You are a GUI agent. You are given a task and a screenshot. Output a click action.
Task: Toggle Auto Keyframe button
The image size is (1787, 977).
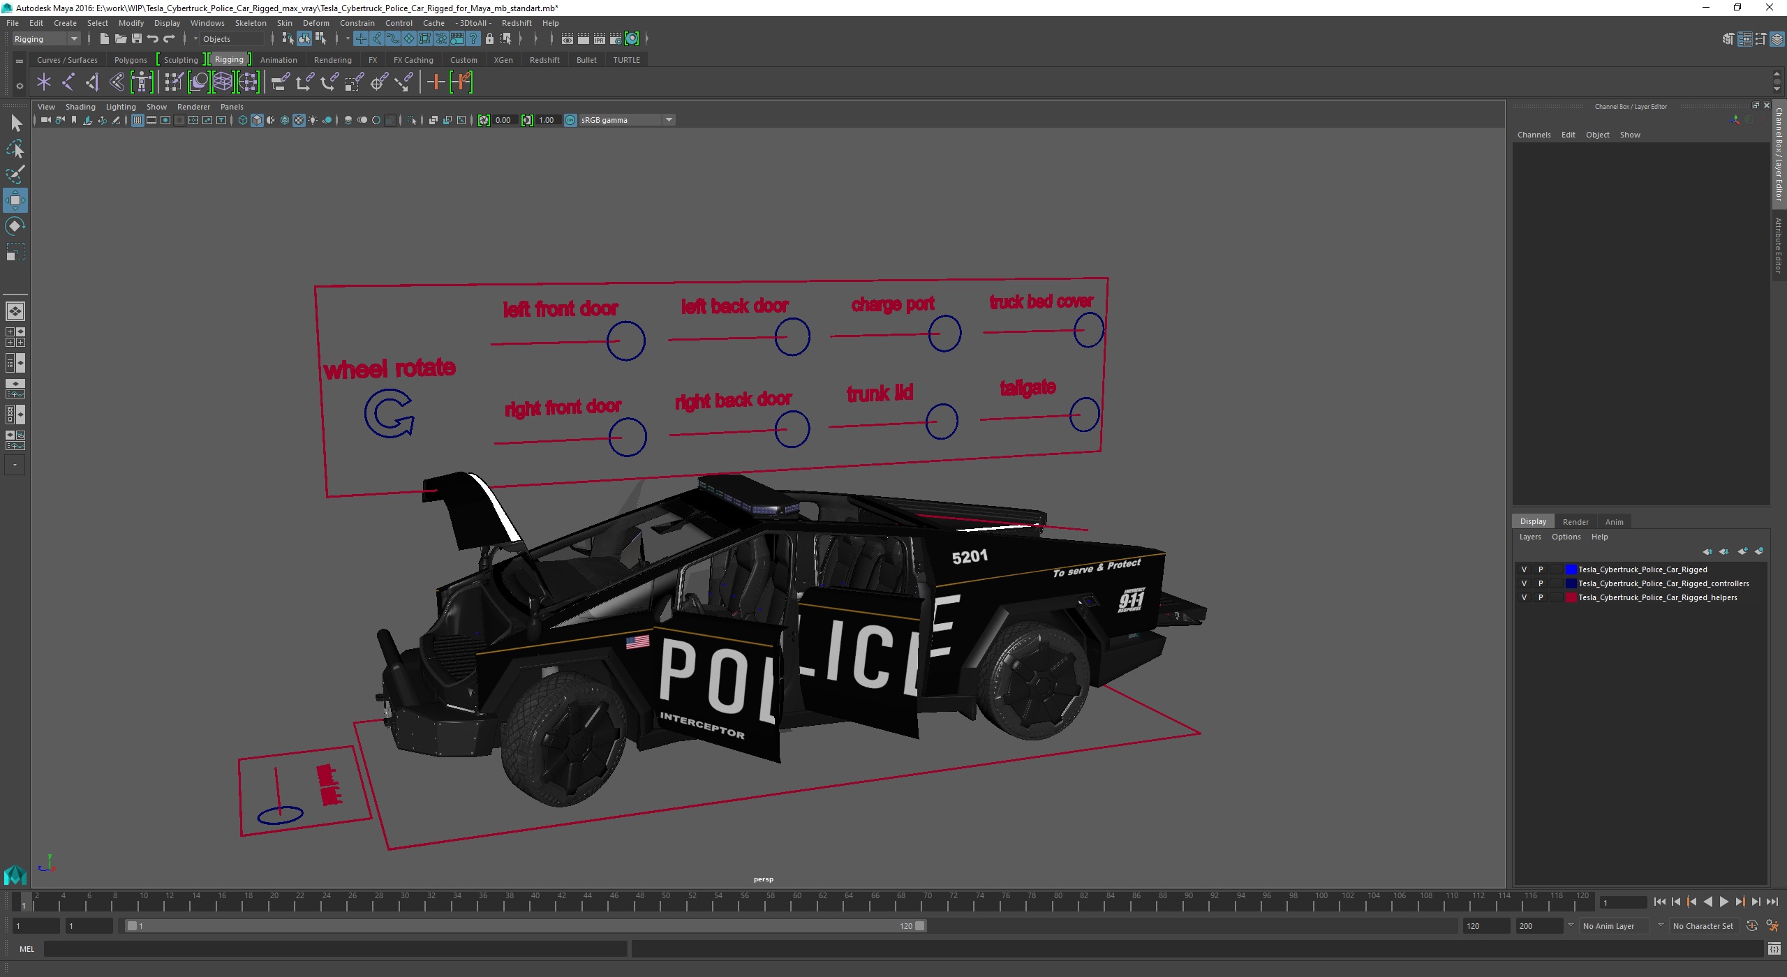(x=1751, y=926)
